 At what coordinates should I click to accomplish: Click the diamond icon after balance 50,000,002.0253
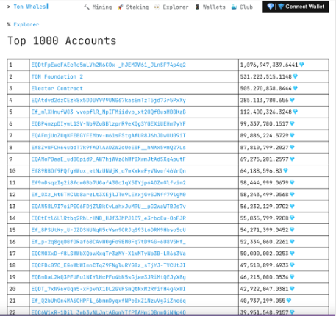(x=292, y=253)
